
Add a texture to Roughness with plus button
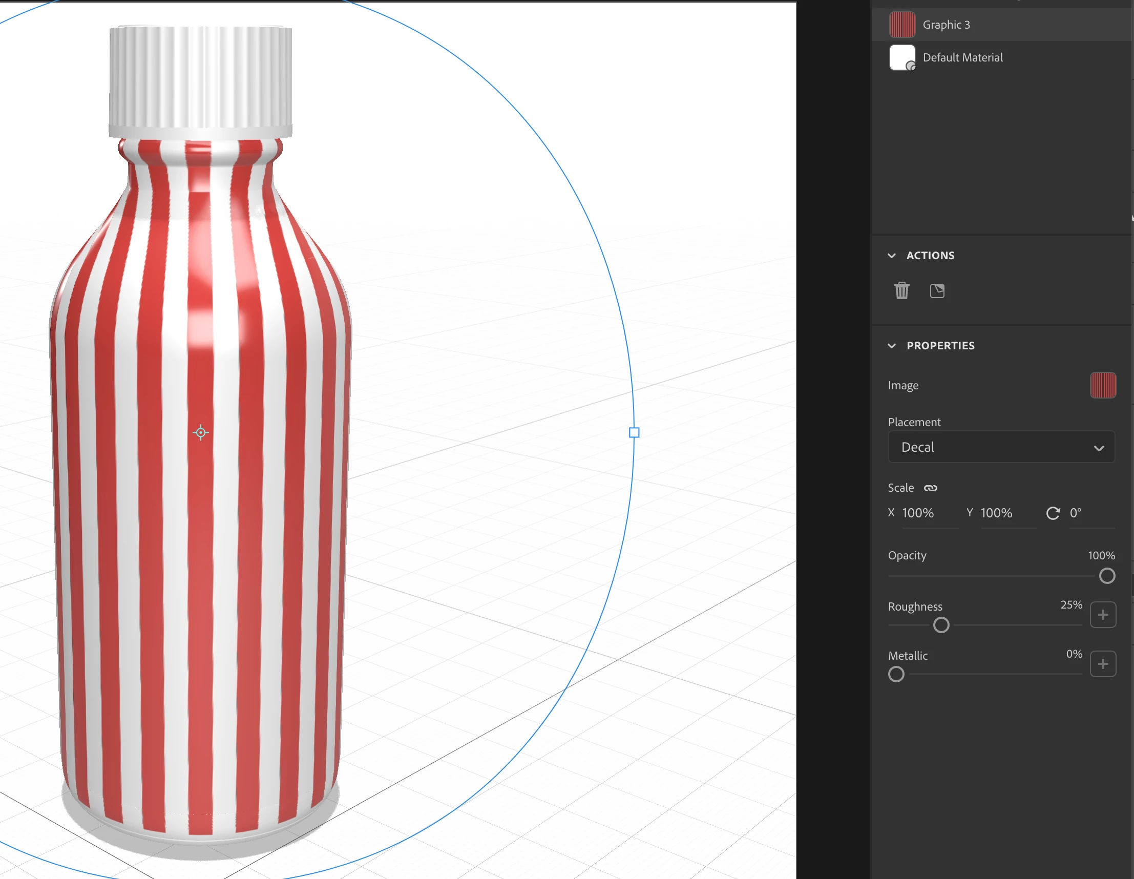coord(1103,615)
